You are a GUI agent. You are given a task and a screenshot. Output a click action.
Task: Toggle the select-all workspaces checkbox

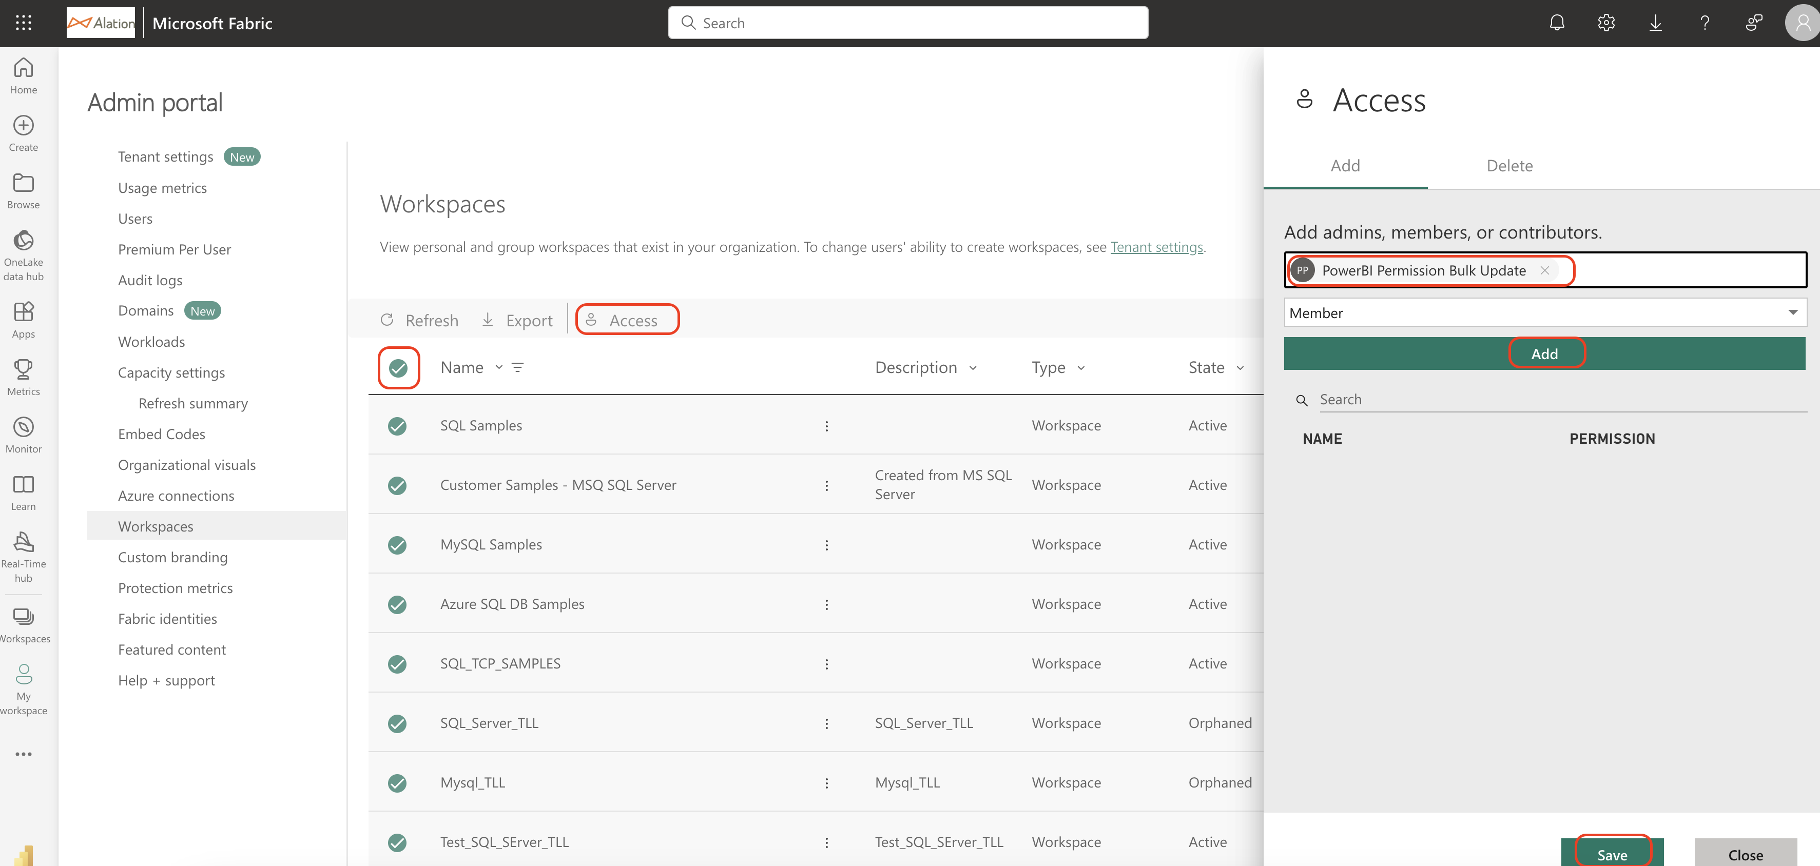(398, 368)
